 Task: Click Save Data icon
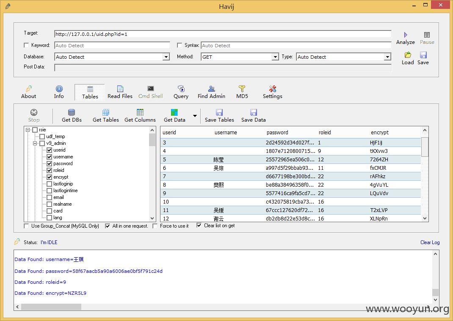click(253, 112)
